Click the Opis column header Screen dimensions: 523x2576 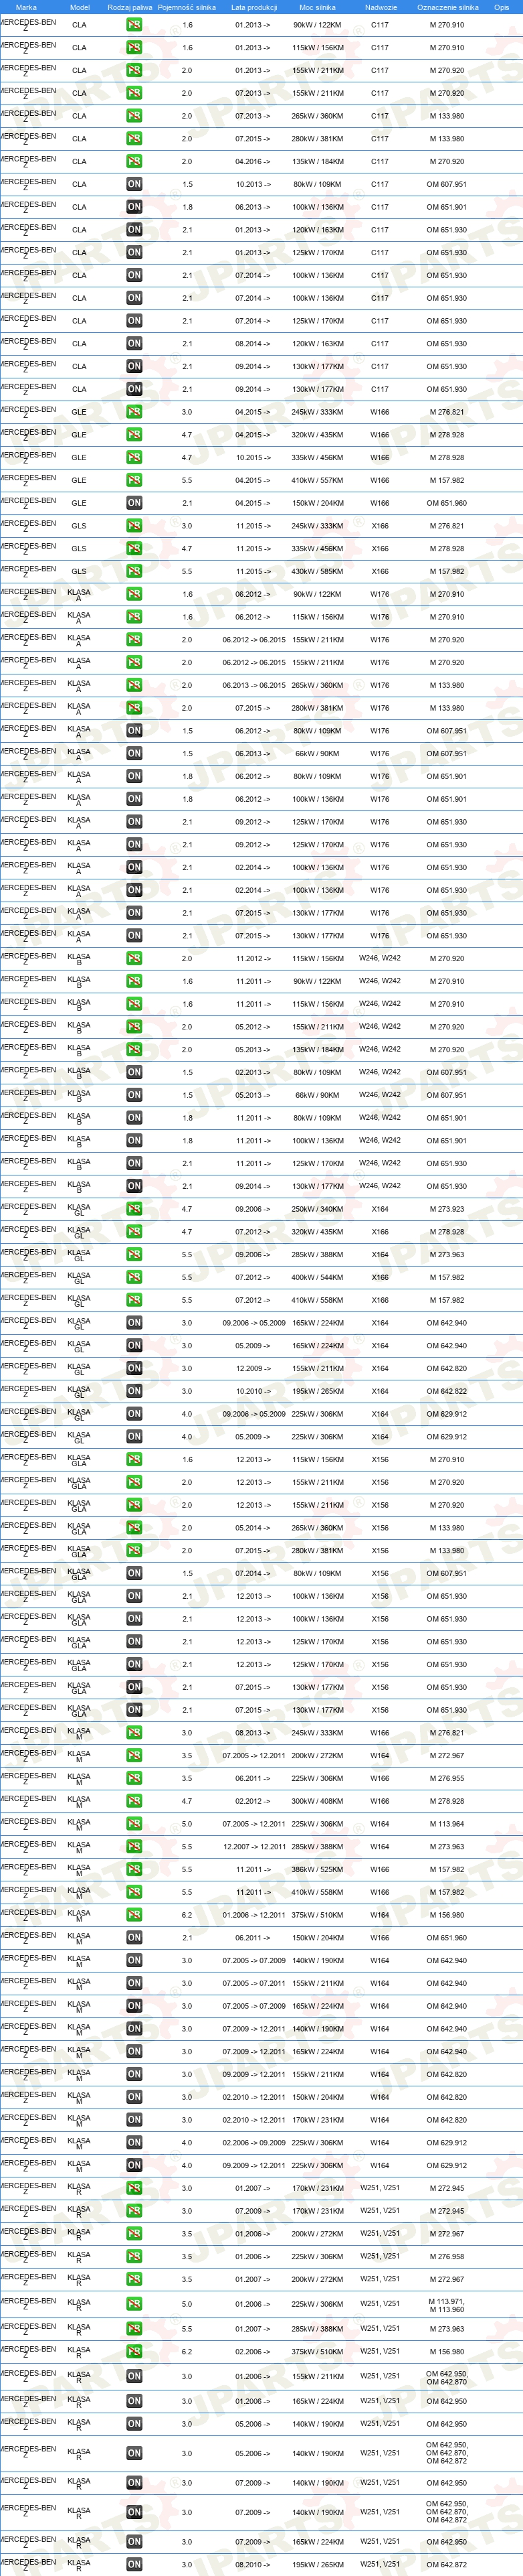click(501, 7)
